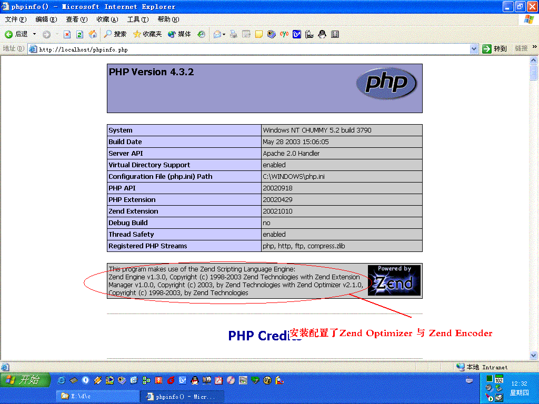Click the 'C:\WINDOWS\php.ini' path cell
Image resolution: width=539 pixels, height=404 pixels.
click(342, 177)
